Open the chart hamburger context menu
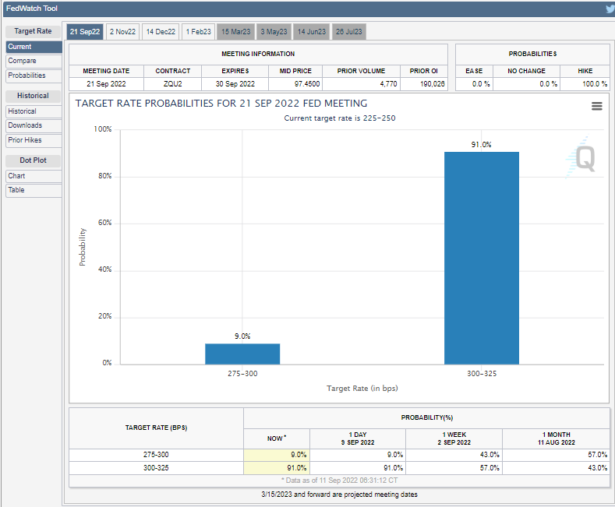This screenshot has width=615, height=507. tap(596, 106)
